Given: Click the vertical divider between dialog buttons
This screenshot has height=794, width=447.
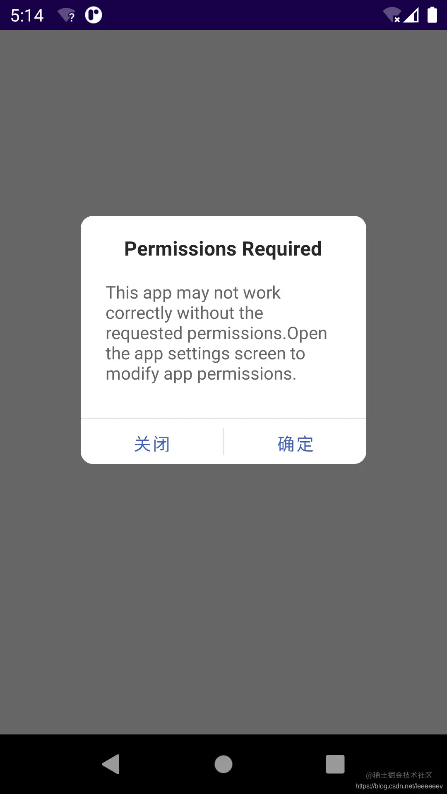Looking at the screenshot, I should [x=223, y=442].
